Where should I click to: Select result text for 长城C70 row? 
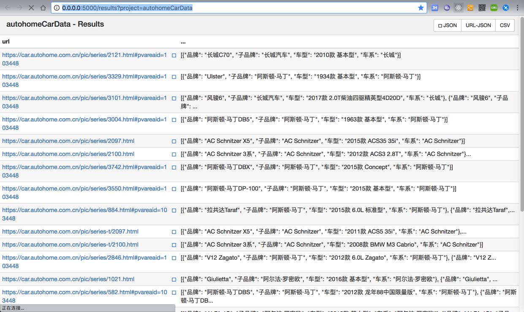tap(291, 55)
